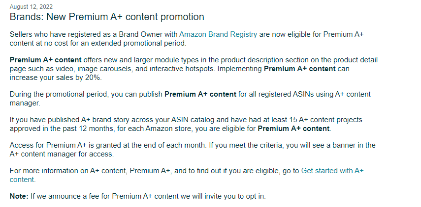Viewport: 421px width, 207px height.
Task: Click the Brands: New Premium A+ content promotion heading
Action: coord(107,17)
